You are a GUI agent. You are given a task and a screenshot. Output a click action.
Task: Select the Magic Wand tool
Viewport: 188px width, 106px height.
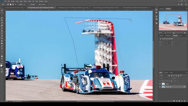point(2,18)
